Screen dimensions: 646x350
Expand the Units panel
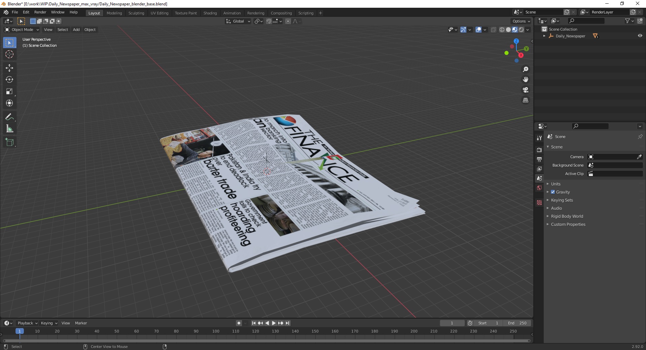click(x=555, y=184)
